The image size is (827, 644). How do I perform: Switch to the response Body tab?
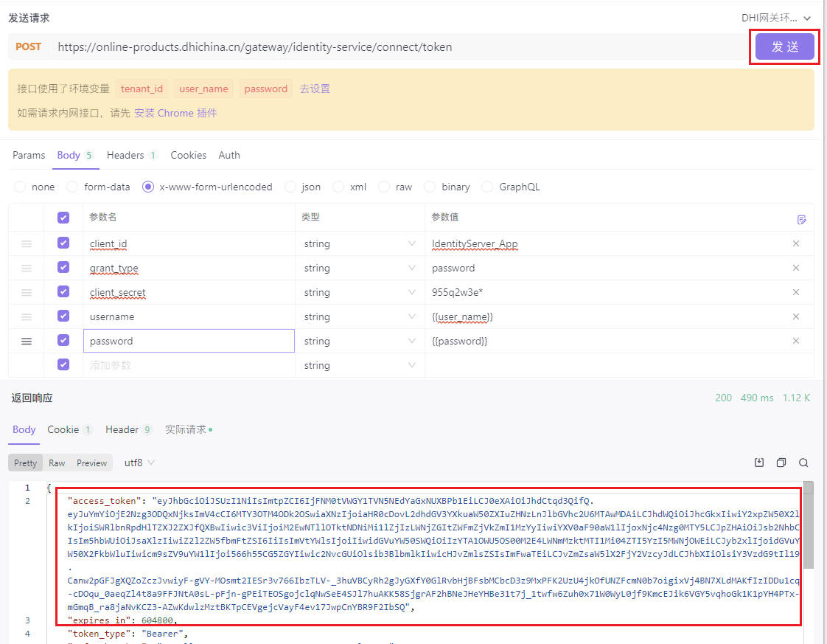[24, 429]
